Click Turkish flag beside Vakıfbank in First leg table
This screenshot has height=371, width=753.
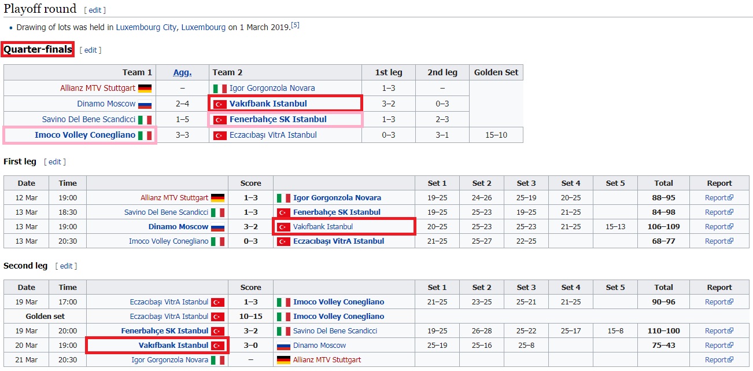283,227
